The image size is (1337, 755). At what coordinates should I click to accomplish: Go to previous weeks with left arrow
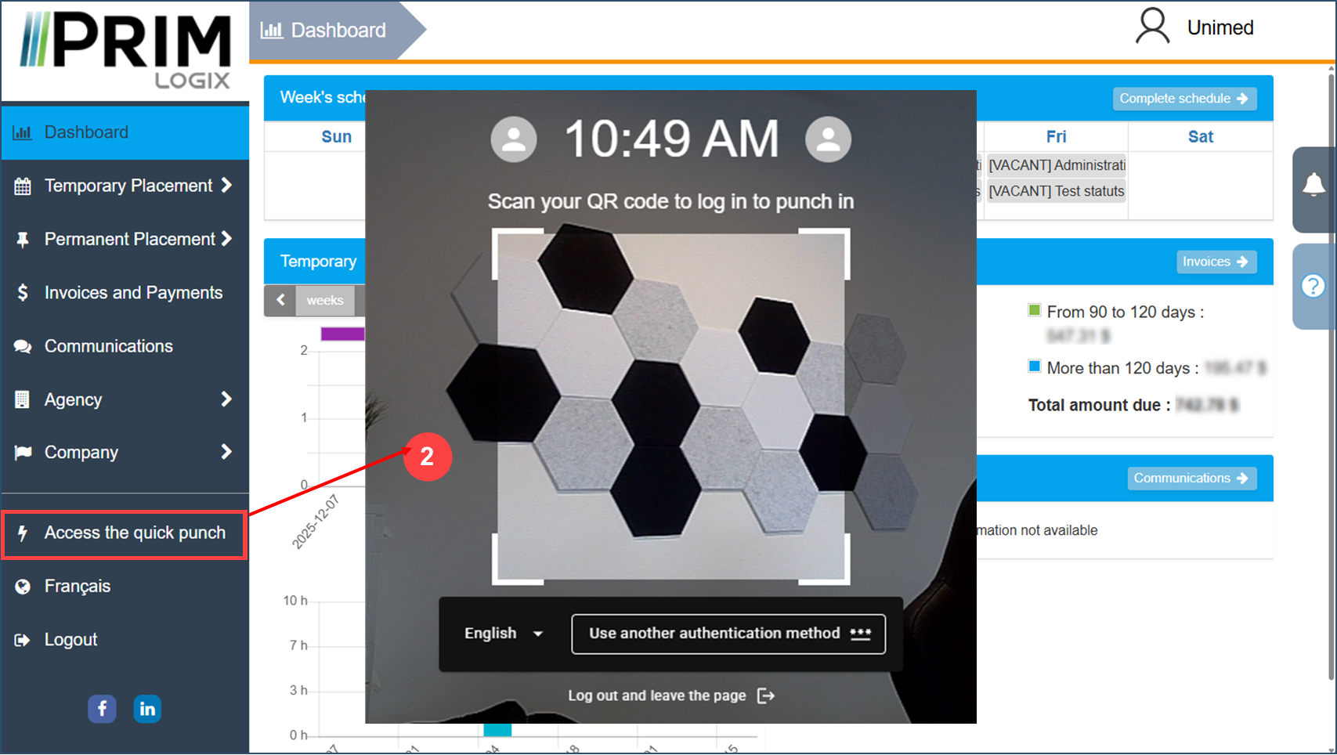pos(280,301)
